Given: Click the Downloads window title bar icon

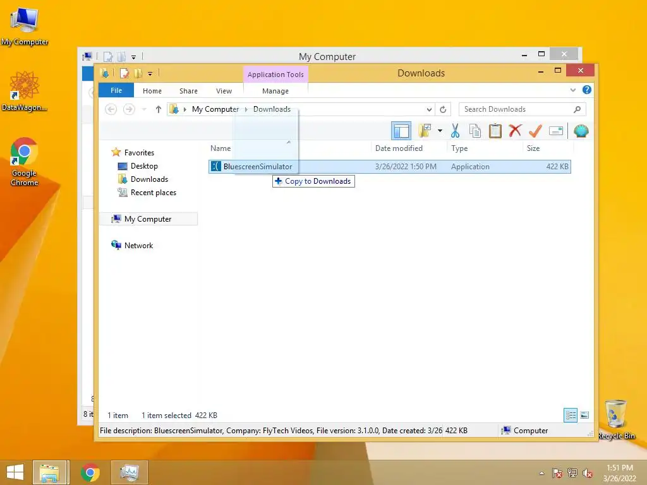Looking at the screenshot, I should click(104, 73).
